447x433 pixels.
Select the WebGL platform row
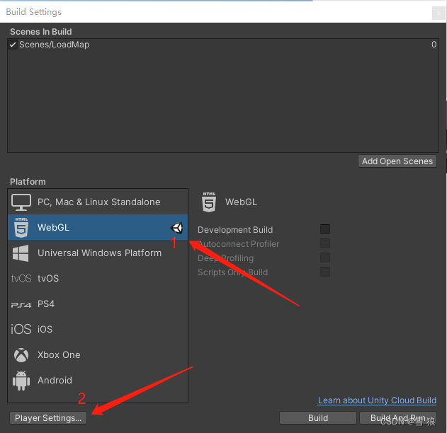click(98, 227)
